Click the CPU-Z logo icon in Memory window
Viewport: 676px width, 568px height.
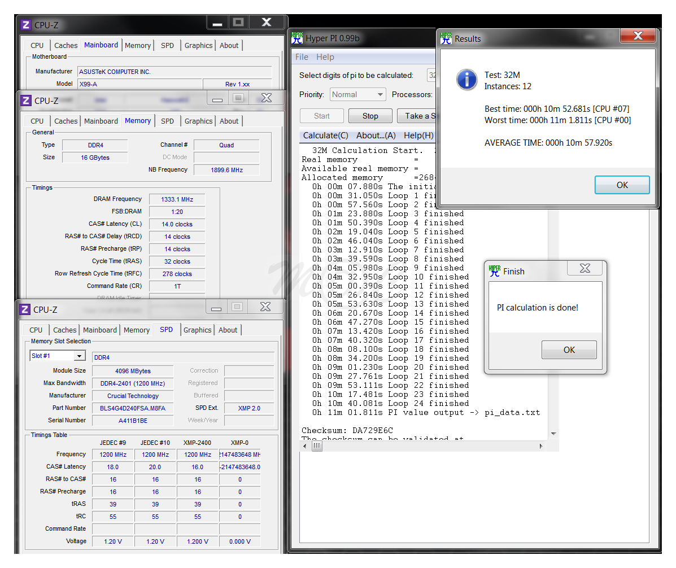coord(26,101)
